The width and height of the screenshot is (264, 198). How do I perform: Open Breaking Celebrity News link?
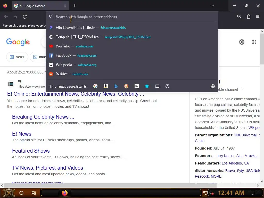43,117
